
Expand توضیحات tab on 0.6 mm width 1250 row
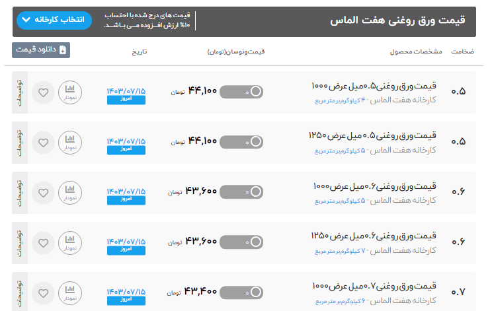coord(19,242)
